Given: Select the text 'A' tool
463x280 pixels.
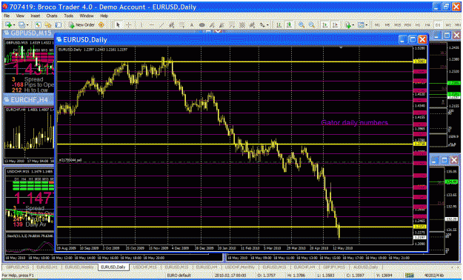Looking at the screenshot, I should point(191,25).
